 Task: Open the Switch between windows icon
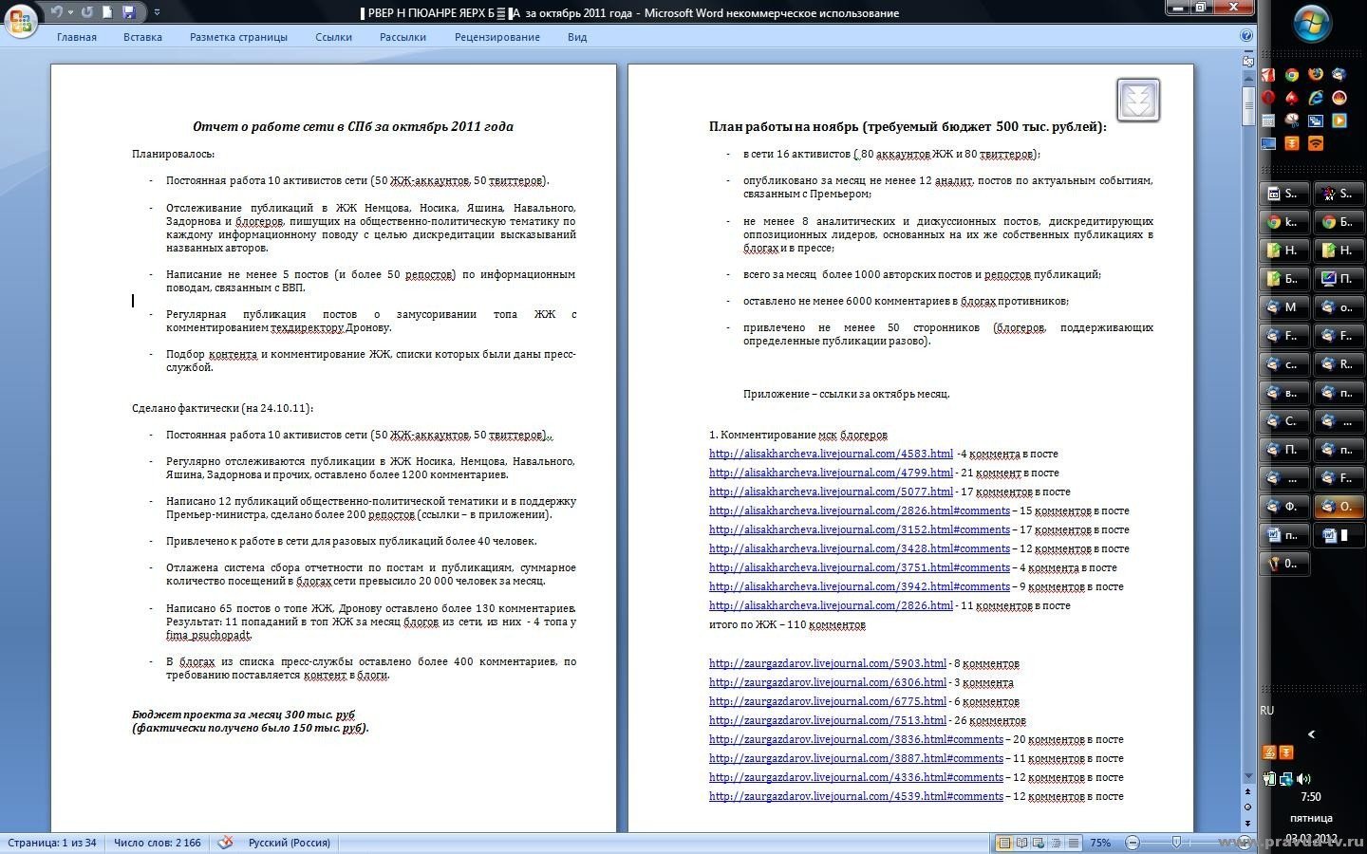tap(1316, 121)
